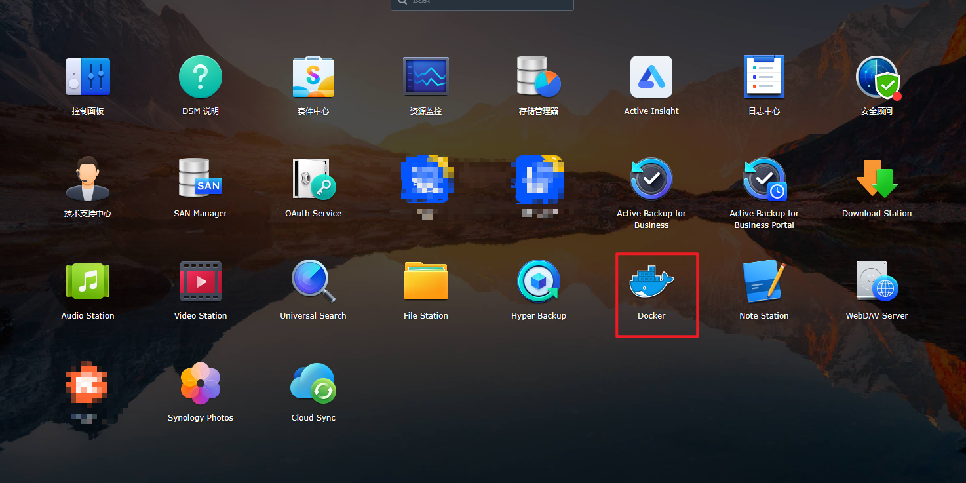Open Note Station
Image resolution: width=966 pixels, height=483 pixels.
click(x=764, y=281)
